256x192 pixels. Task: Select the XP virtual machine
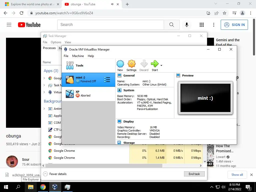click(88, 94)
